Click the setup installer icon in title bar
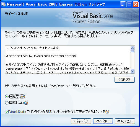140x127 pixels. tap(4, 4)
